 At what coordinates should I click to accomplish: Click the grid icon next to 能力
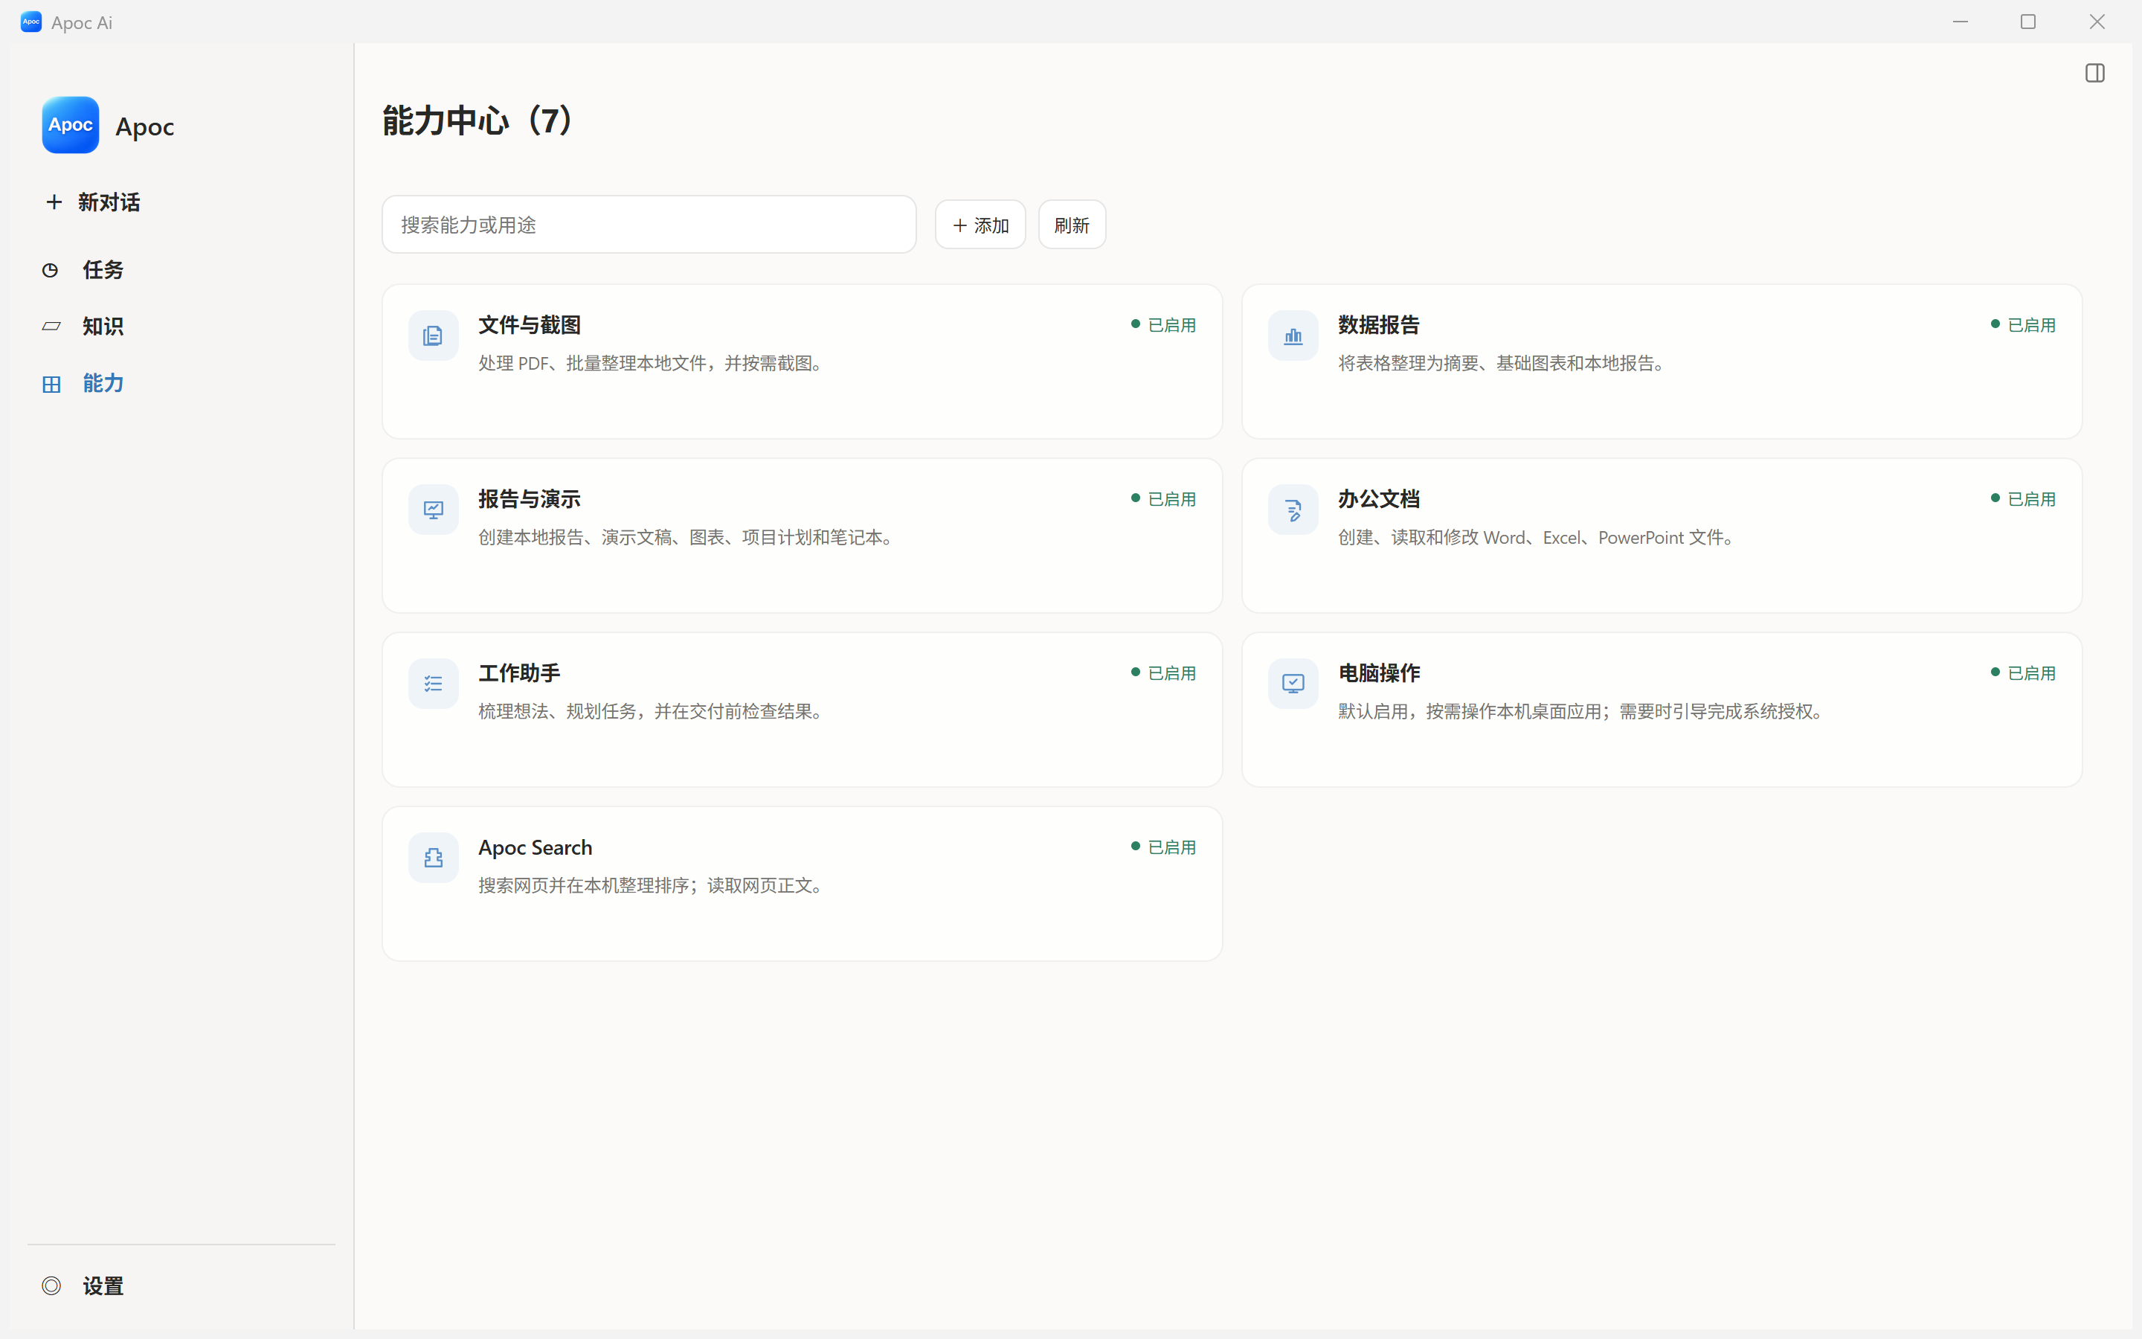click(51, 383)
